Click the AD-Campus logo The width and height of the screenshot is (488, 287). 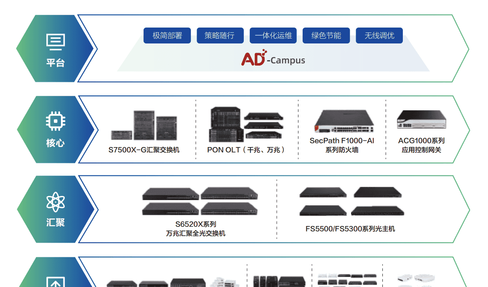point(273,58)
